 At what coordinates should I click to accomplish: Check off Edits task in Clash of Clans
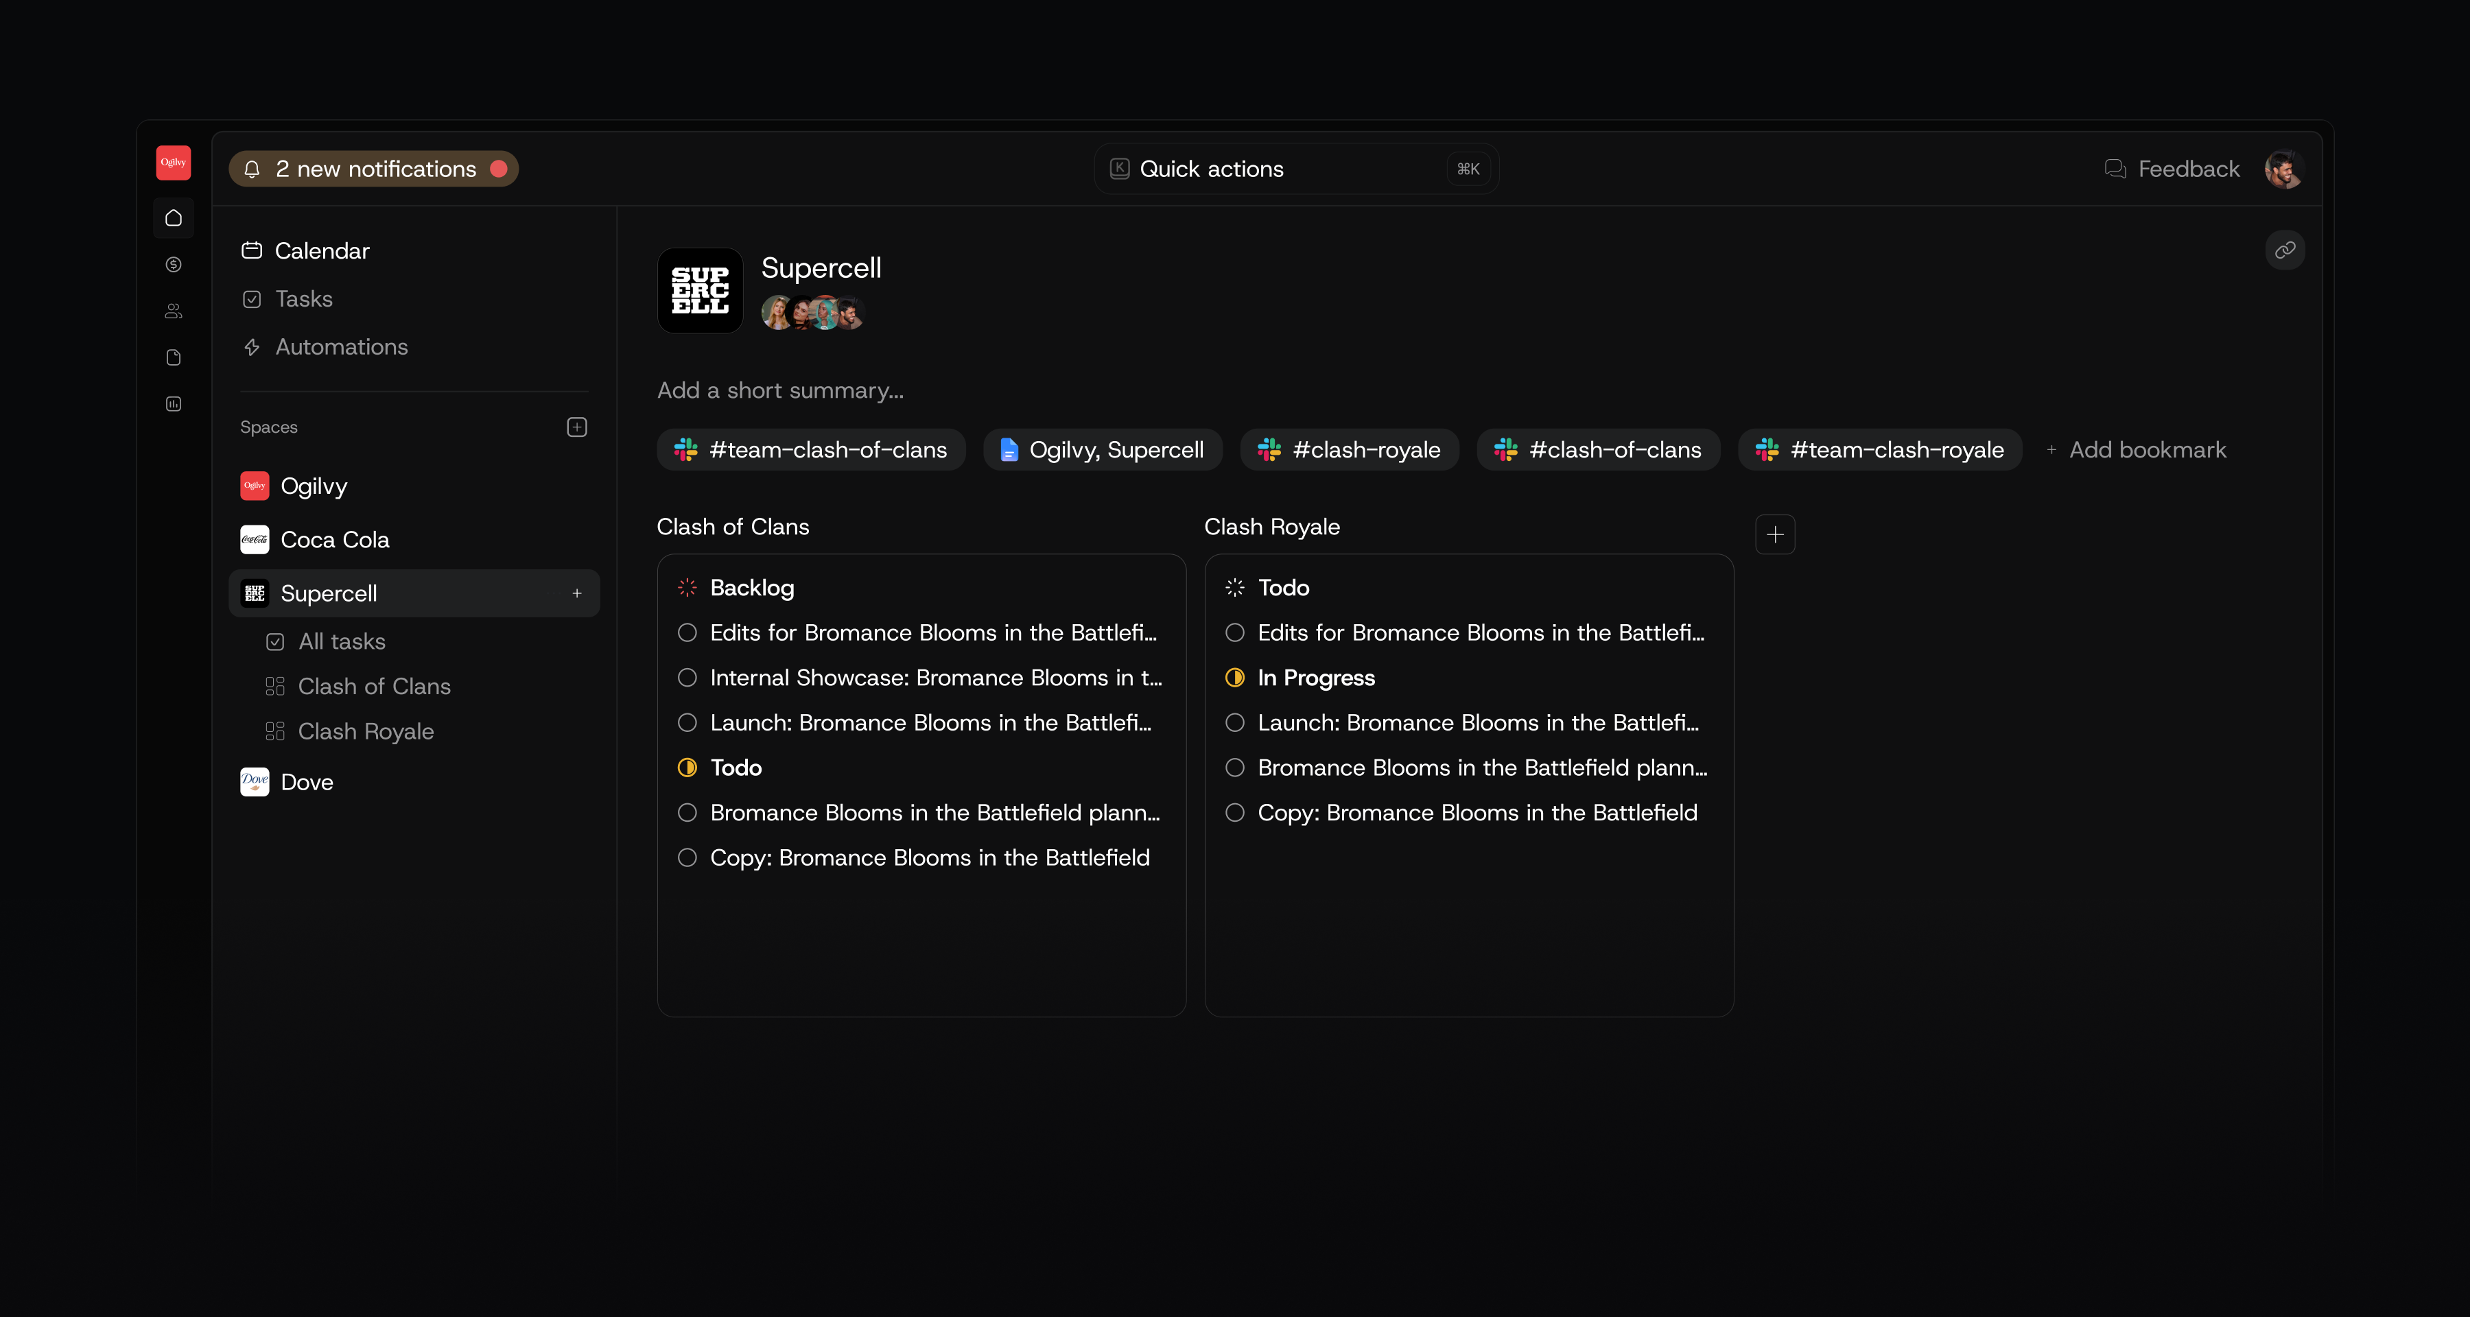point(687,632)
